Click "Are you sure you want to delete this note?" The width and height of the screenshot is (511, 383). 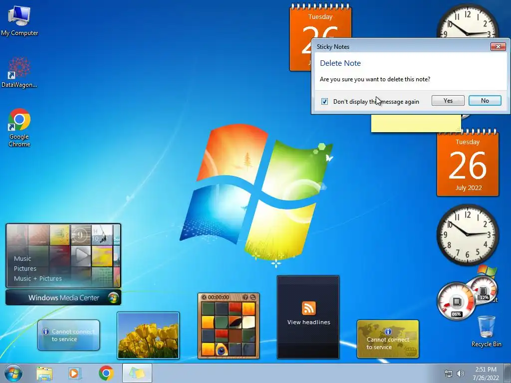pos(375,79)
